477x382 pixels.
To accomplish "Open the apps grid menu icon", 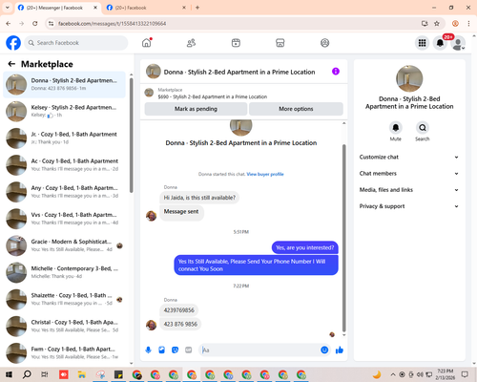I will pyautogui.click(x=422, y=43).
